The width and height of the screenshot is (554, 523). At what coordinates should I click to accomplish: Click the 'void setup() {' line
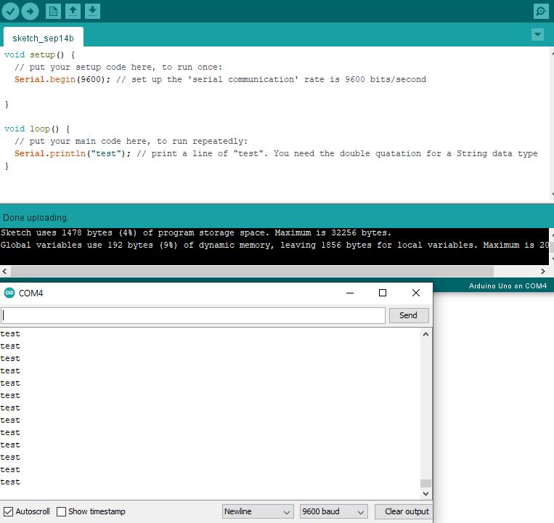tap(39, 54)
